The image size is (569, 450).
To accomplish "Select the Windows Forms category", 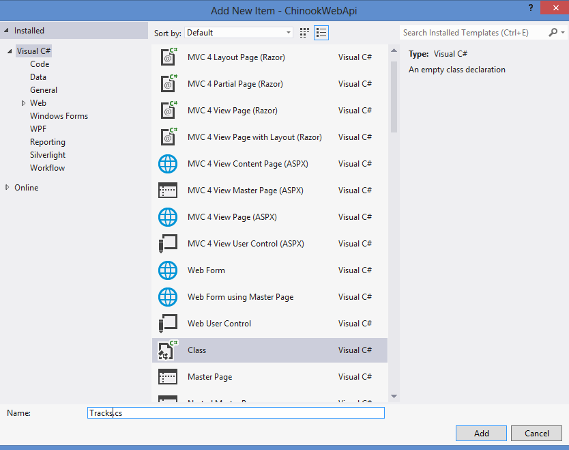I will coord(59,116).
